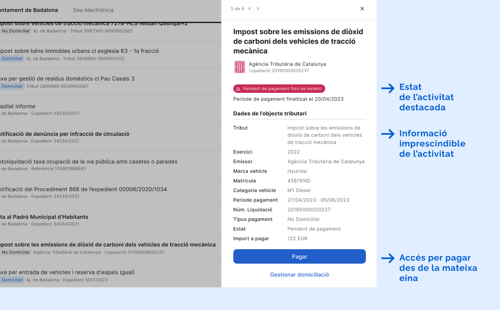This screenshot has width=500, height=310.
Task: Go to previous activity with left chevron
Action: pos(249,9)
